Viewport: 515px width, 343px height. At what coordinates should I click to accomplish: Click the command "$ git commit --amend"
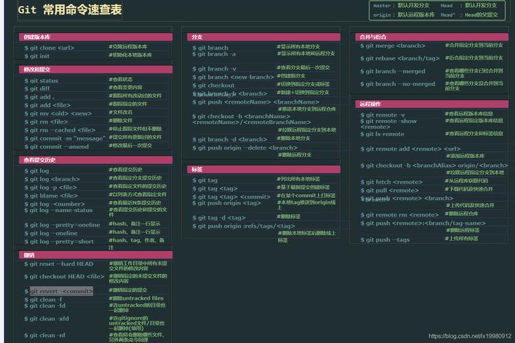[56, 147]
